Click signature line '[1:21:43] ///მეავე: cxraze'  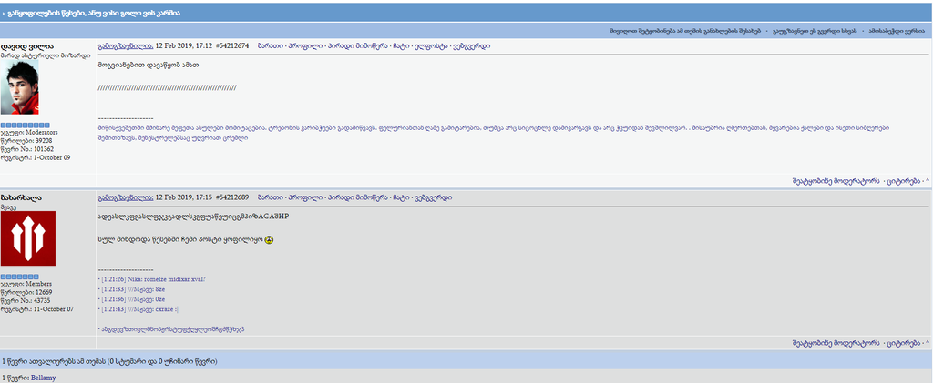click(x=138, y=309)
